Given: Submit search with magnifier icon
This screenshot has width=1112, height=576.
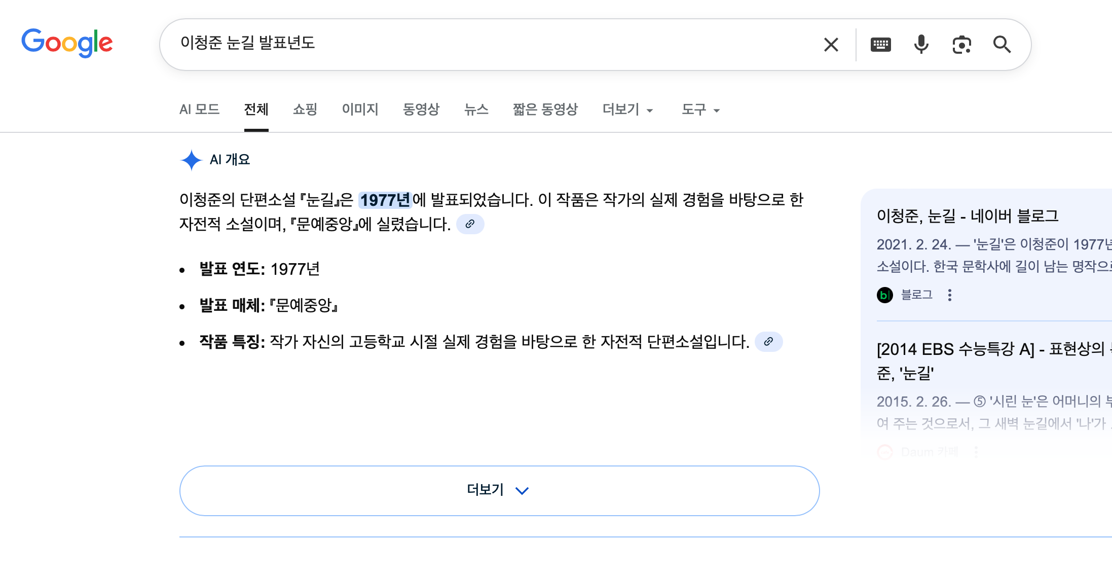Looking at the screenshot, I should coord(1002,45).
